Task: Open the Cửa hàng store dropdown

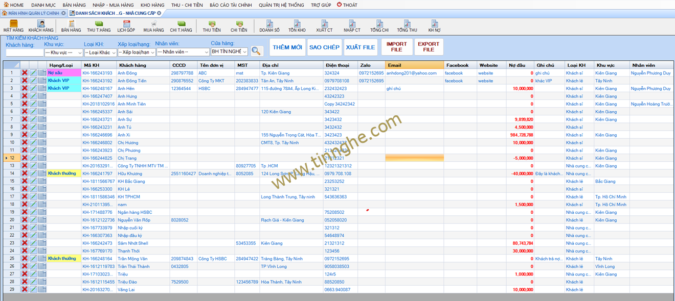Action: point(229,52)
